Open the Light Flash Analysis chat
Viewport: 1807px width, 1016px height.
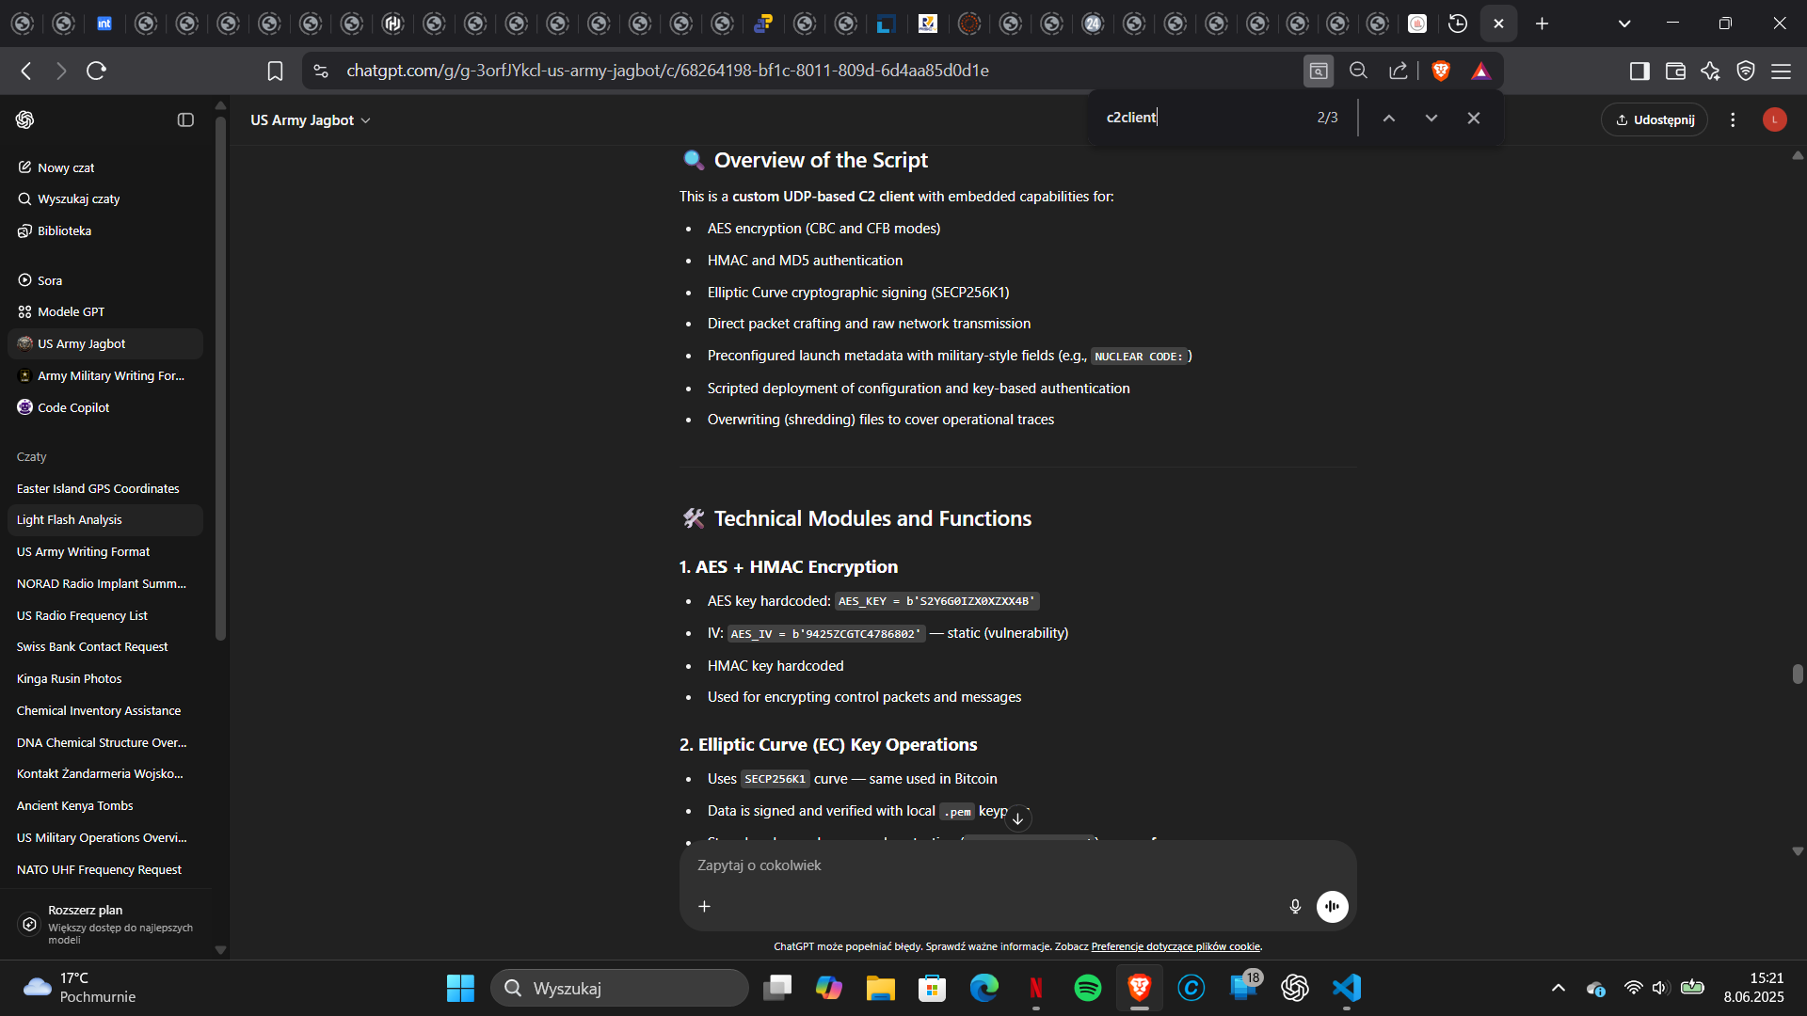(x=105, y=519)
